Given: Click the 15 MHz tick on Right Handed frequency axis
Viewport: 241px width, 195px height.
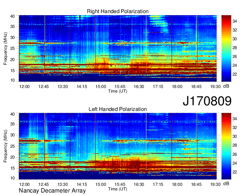Looking at the screenshot, I should [12, 71].
